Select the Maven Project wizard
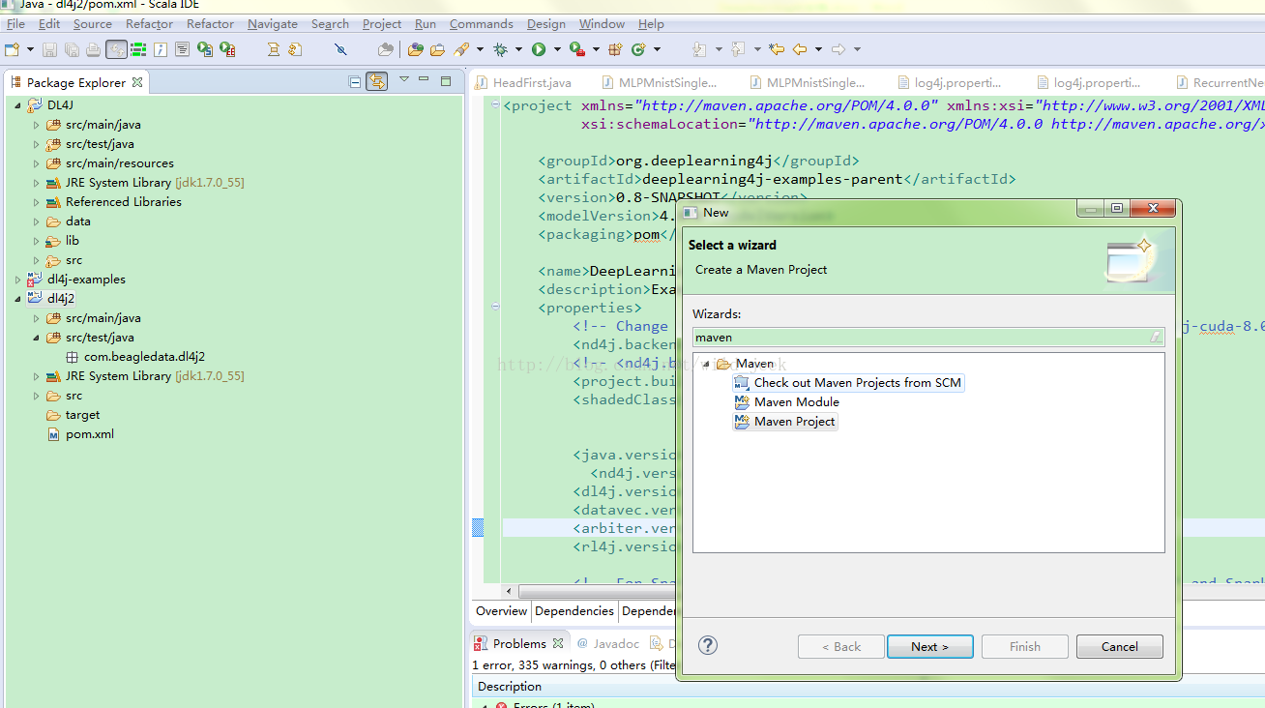The image size is (1265, 708). 784,422
